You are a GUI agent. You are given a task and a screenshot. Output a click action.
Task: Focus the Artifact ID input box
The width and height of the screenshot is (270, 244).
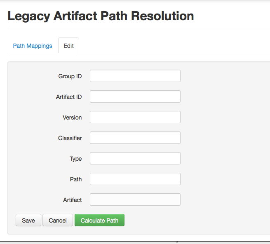[135, 97]
